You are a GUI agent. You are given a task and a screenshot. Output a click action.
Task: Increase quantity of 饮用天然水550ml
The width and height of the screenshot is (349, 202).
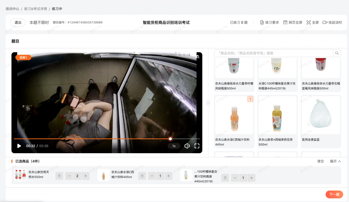[x=86, y=176]
